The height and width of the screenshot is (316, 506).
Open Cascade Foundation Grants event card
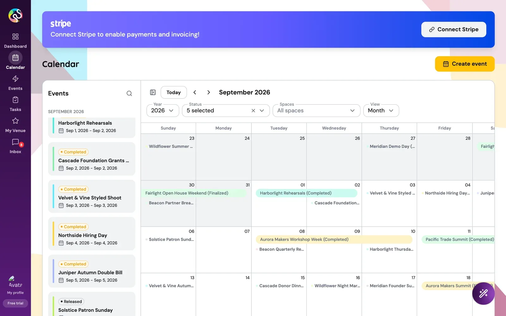pyautogui.click(x=92, y=159)
